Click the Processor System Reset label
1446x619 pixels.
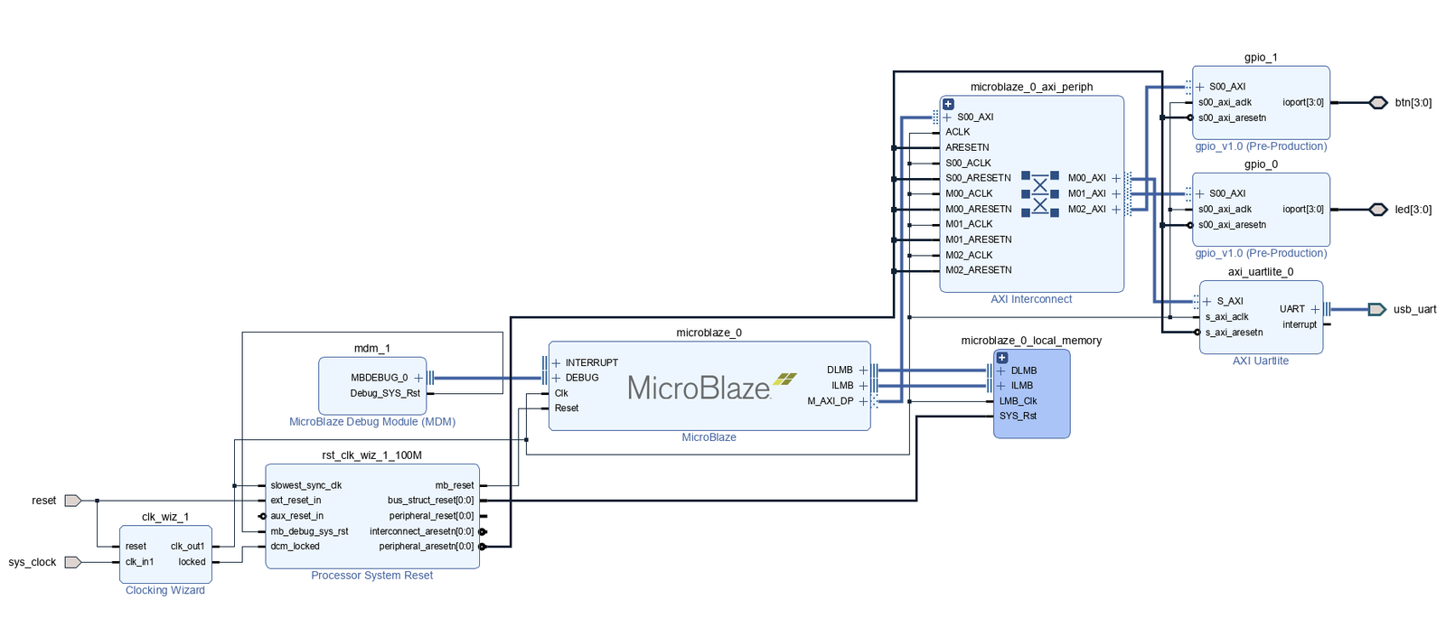click(372, 576)
